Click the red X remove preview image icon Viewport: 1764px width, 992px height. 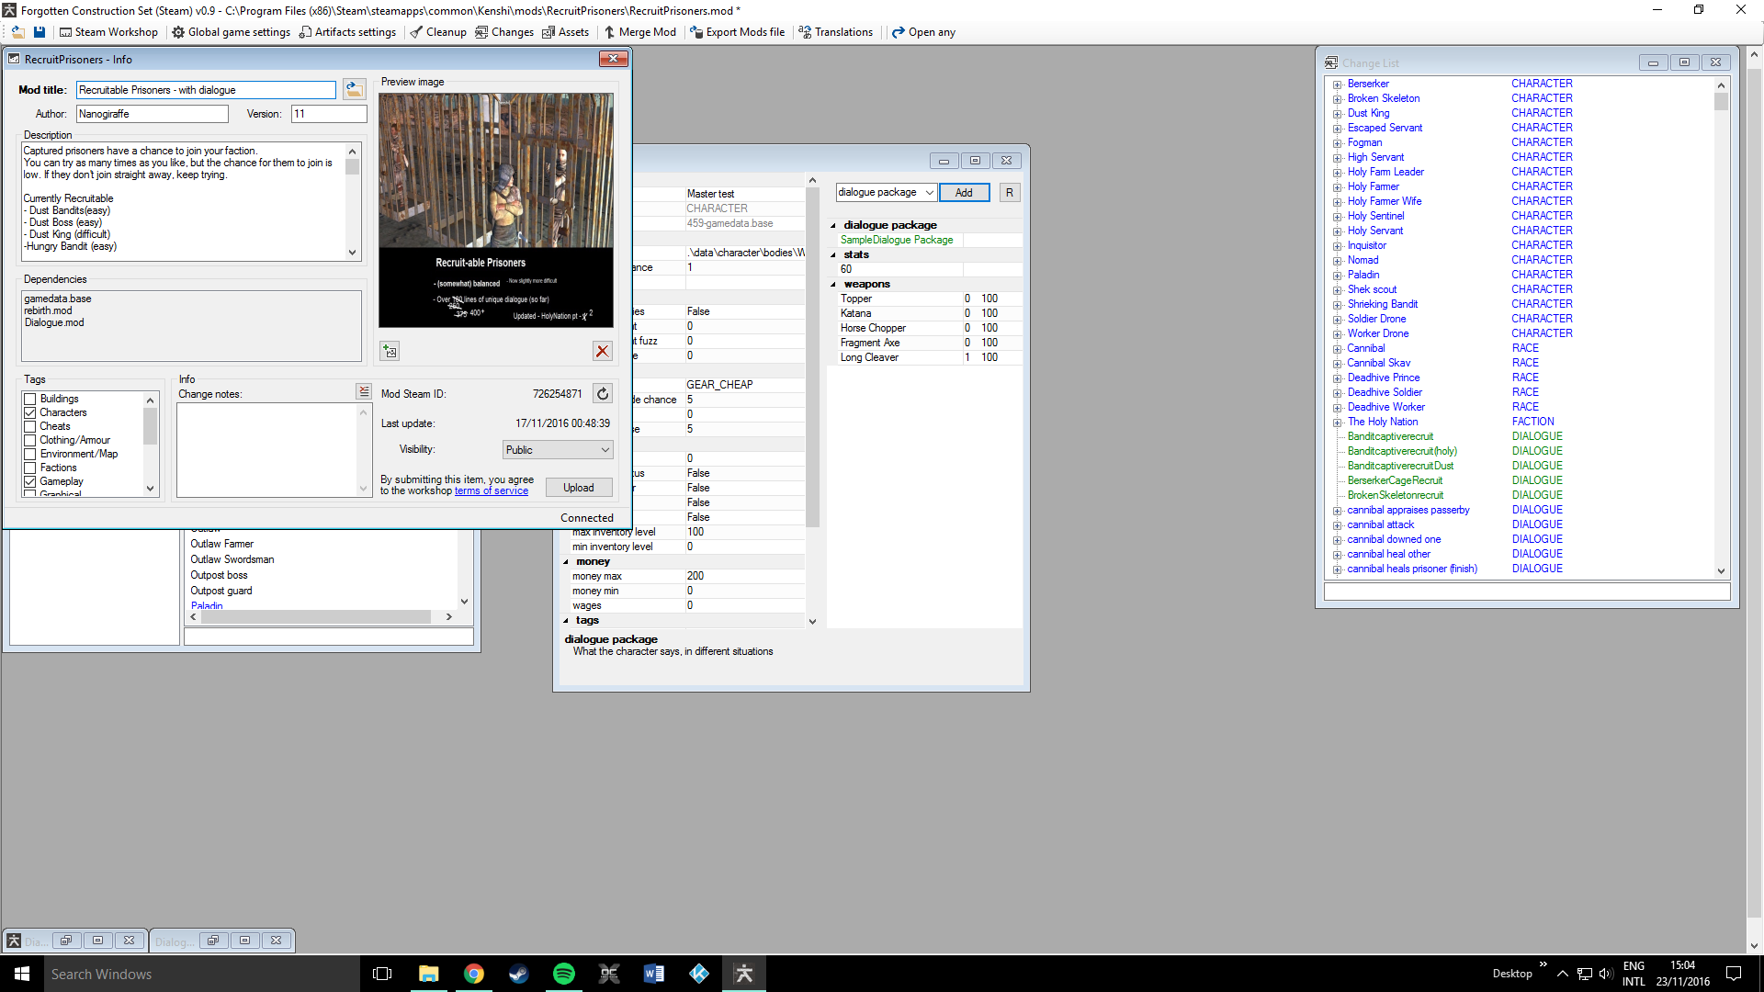click(x=602, y=351)
